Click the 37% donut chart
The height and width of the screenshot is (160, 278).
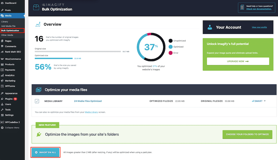click(151, 47)
